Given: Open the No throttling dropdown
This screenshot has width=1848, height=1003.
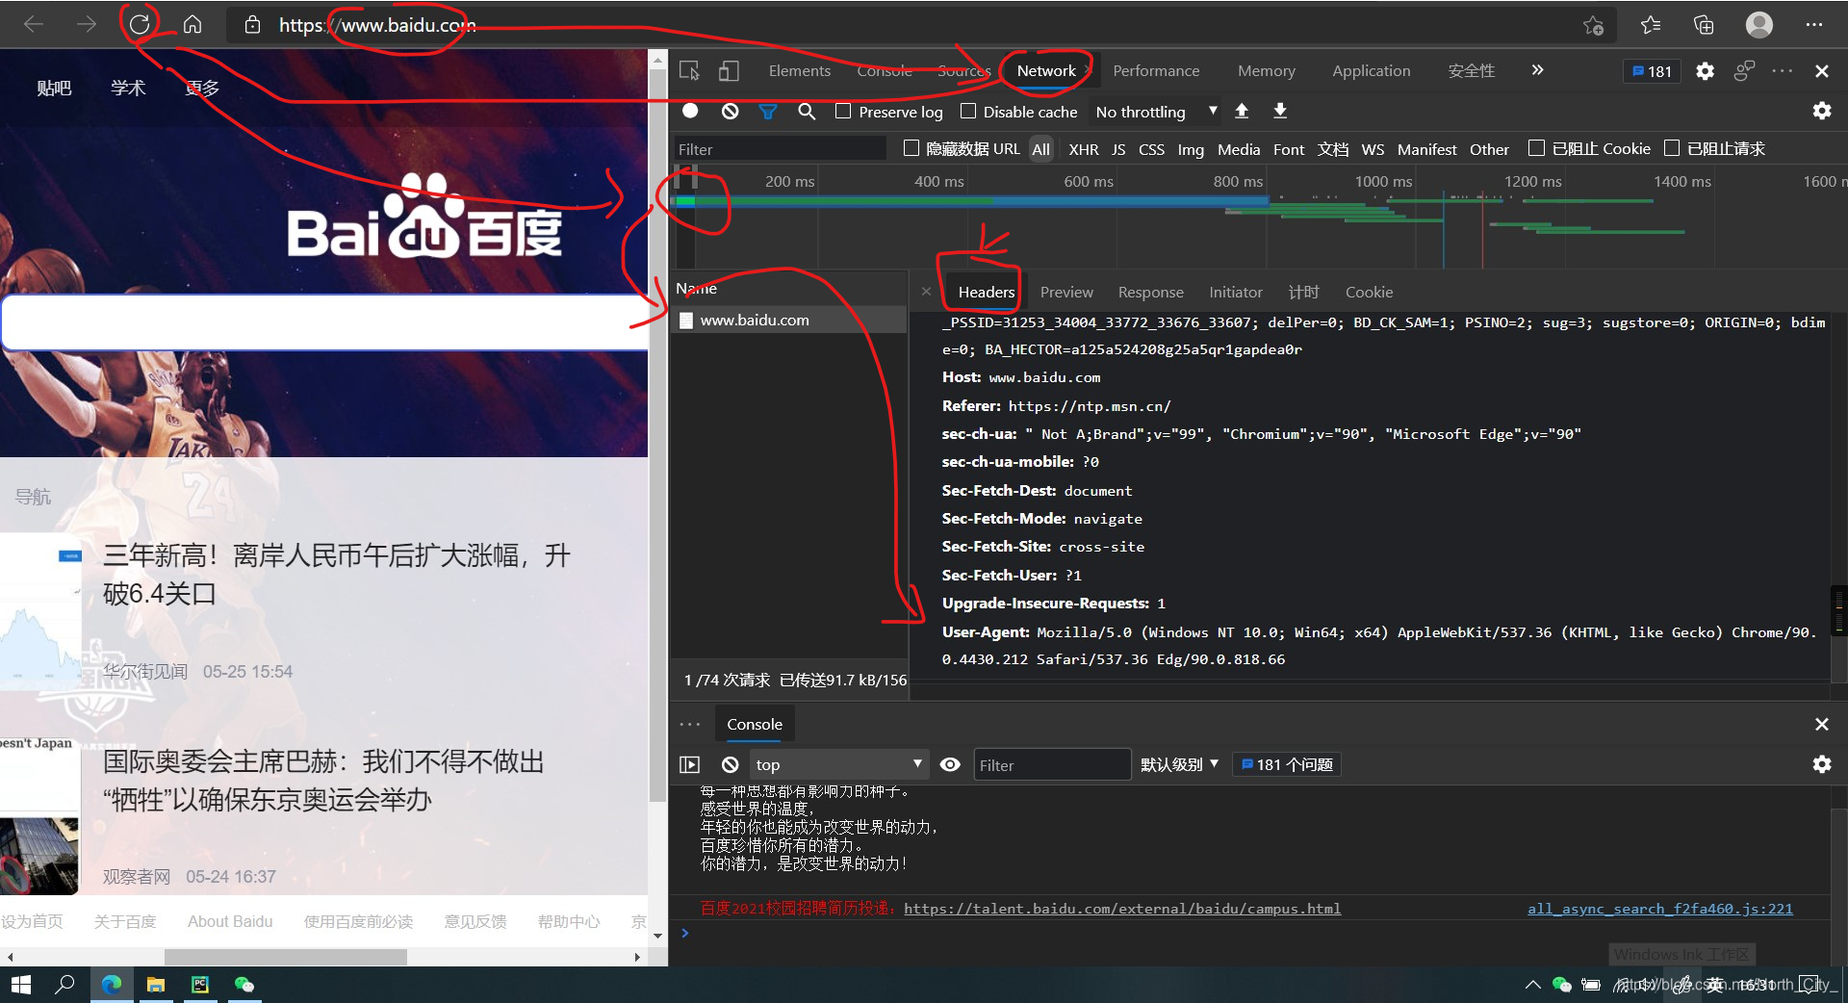Looking at the screenshot, I should point(1156,112).
